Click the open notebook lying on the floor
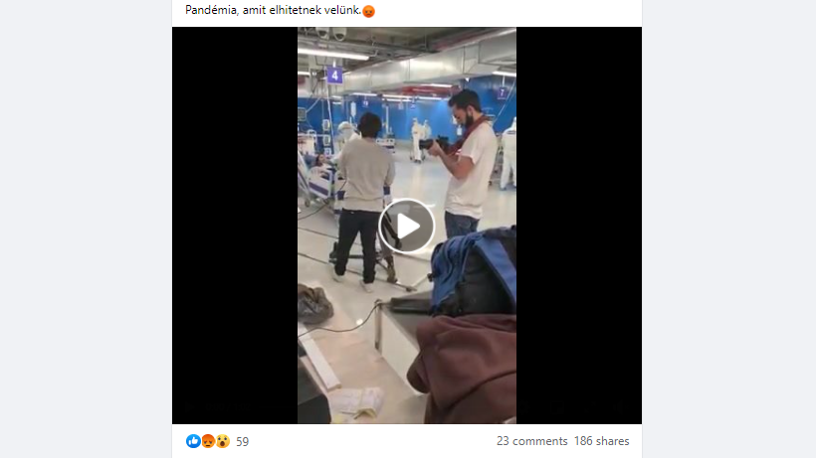This screenshot has width=816, height=458. click(356, 402)
